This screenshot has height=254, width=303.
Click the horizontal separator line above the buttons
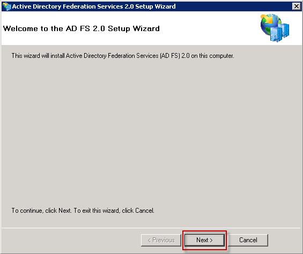point(151,228)
